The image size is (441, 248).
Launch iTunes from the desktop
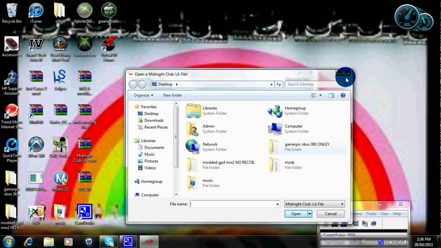pyautogui.click(x=36, y=13)
